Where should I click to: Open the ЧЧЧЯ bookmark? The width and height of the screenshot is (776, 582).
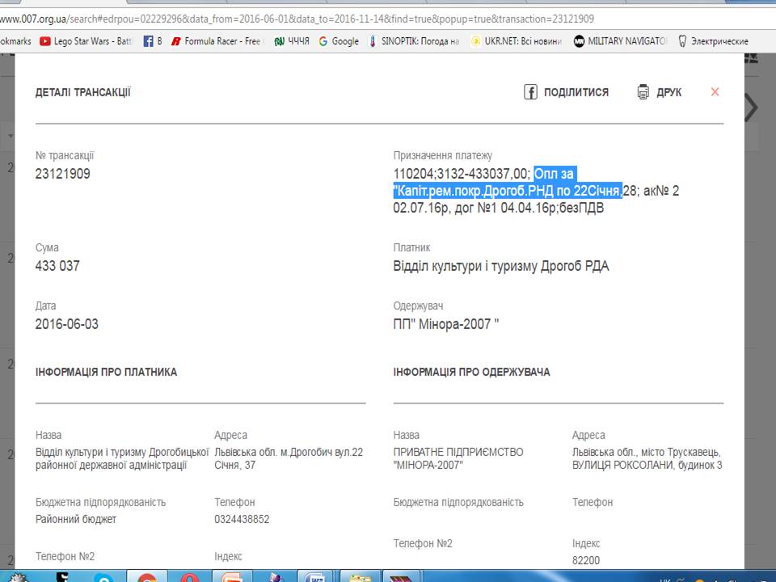click(291, 41)
